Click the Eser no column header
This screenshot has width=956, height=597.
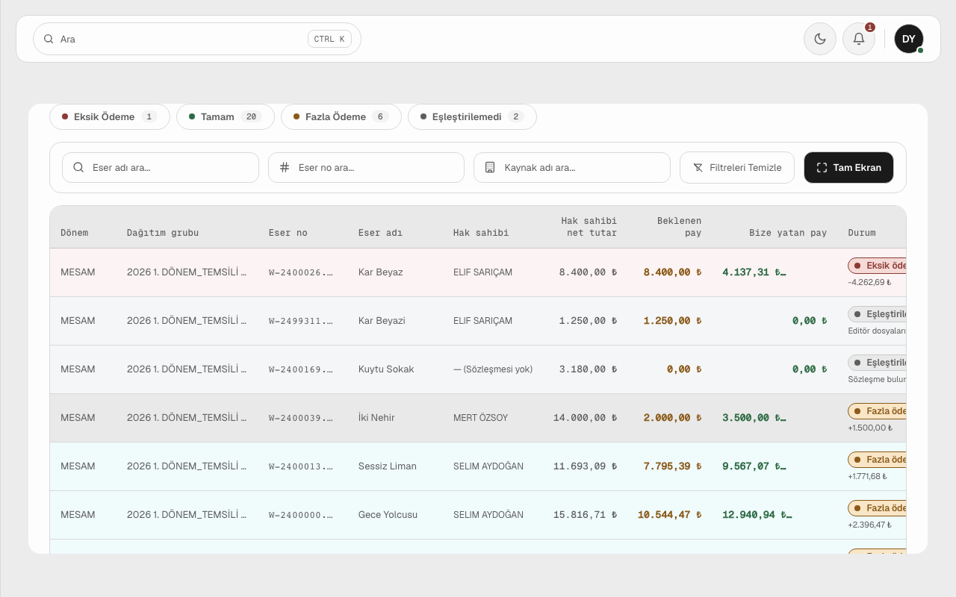click(x=288, y=233)
